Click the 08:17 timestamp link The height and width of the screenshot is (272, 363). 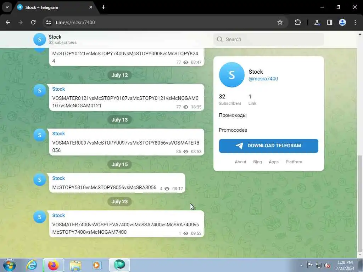tap(178, 189)
